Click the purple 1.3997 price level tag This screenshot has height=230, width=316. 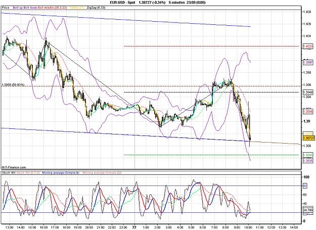pyautogui.click(x=308, y=63)
